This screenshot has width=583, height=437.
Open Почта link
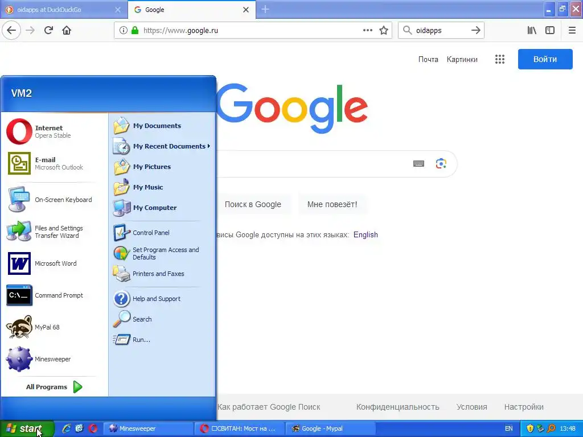[428, 59]
